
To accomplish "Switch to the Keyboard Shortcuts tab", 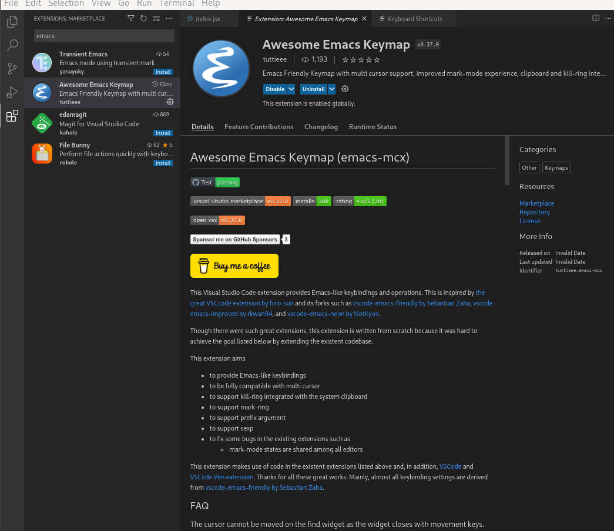I will pos(414,18).
